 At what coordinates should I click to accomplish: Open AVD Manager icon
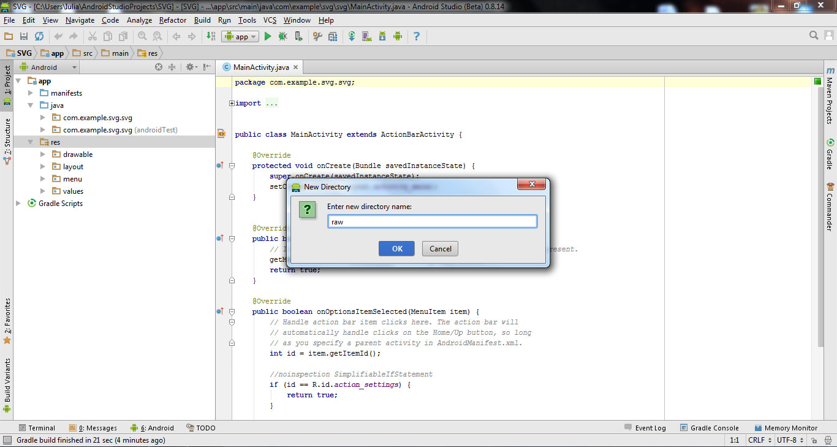tap(367, 37)
